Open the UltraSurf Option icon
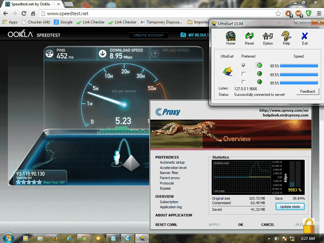This screenshot has width=324, height=243. tap(268, 38)
